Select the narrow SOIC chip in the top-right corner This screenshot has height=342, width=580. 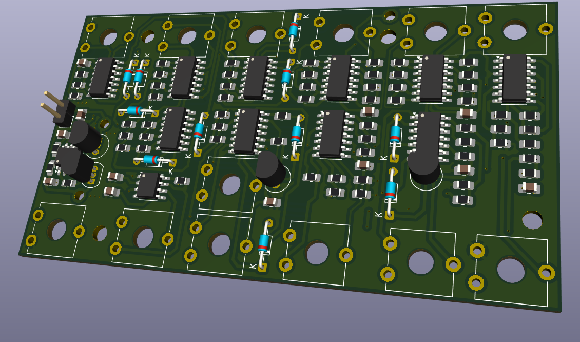pyautogui.click(x=515, y=78)
